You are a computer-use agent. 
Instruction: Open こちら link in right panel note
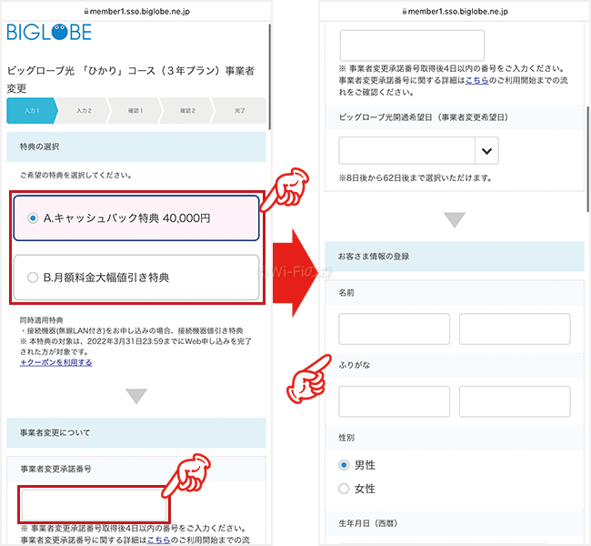[x=476, y=80]
